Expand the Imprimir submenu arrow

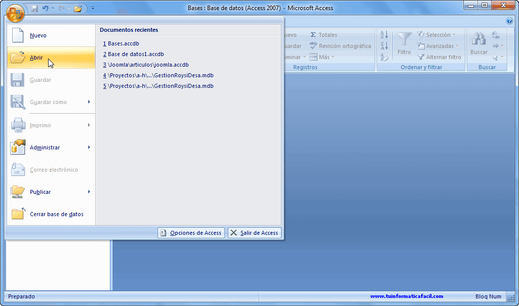[x=89, y=125]
